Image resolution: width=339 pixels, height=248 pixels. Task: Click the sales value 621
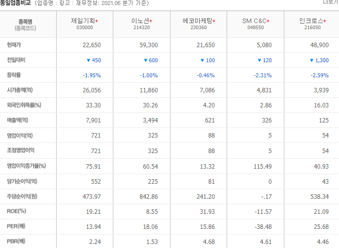click(210, 120)
